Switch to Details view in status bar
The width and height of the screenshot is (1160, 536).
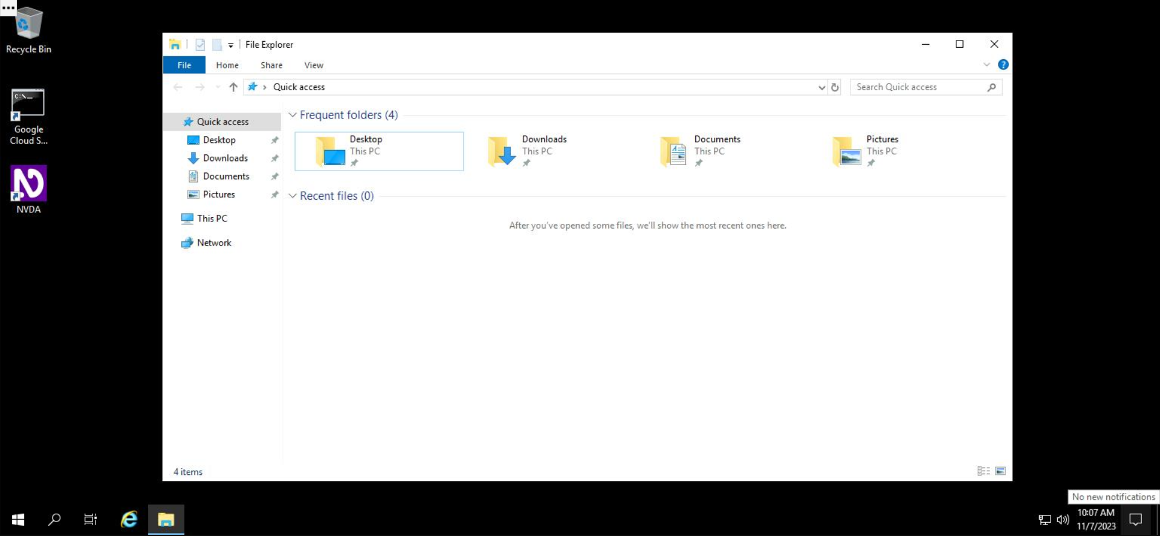[983, 471]
